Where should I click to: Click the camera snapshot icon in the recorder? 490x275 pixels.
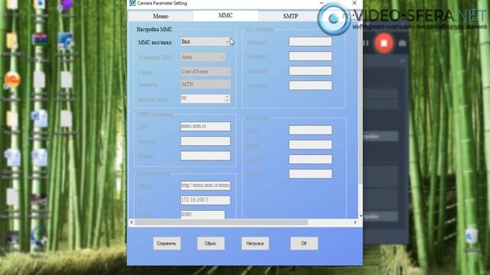click(x=402, y=43)
